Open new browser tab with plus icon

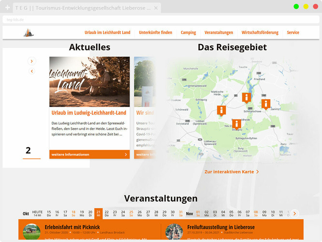7,8
